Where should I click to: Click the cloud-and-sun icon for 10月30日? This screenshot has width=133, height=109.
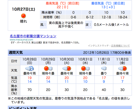pyautogui.click(x=67, y=68)
